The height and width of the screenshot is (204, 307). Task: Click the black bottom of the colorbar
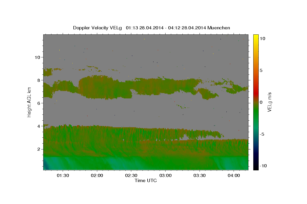coord(256,167)
